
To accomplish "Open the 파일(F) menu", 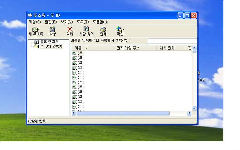I will (35, 22).
